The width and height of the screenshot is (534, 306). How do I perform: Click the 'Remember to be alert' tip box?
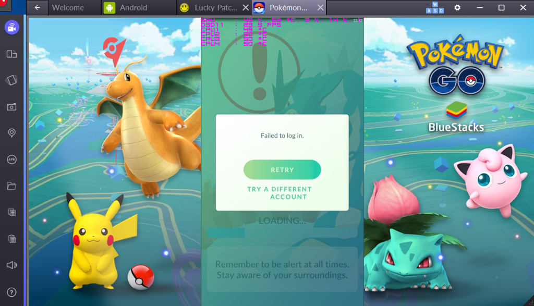coord(282,269)
